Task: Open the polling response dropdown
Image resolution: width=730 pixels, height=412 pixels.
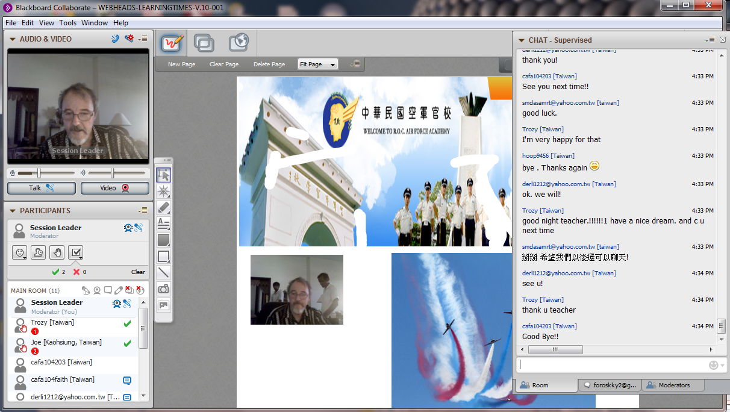Action: pyautogui.click(x=75, y=252)
